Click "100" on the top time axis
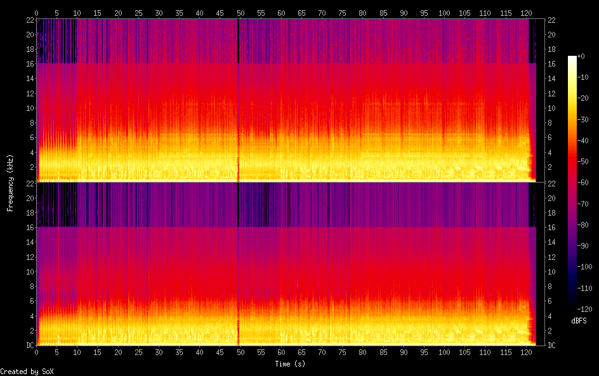Screen dimensions: 599x376 [444, 13]
